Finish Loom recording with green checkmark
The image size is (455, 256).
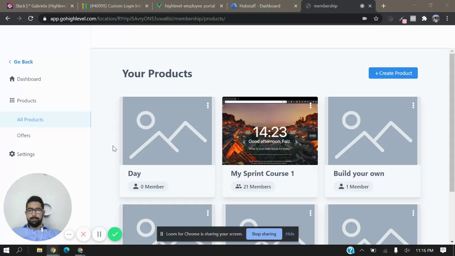click(x=115, y=234)
